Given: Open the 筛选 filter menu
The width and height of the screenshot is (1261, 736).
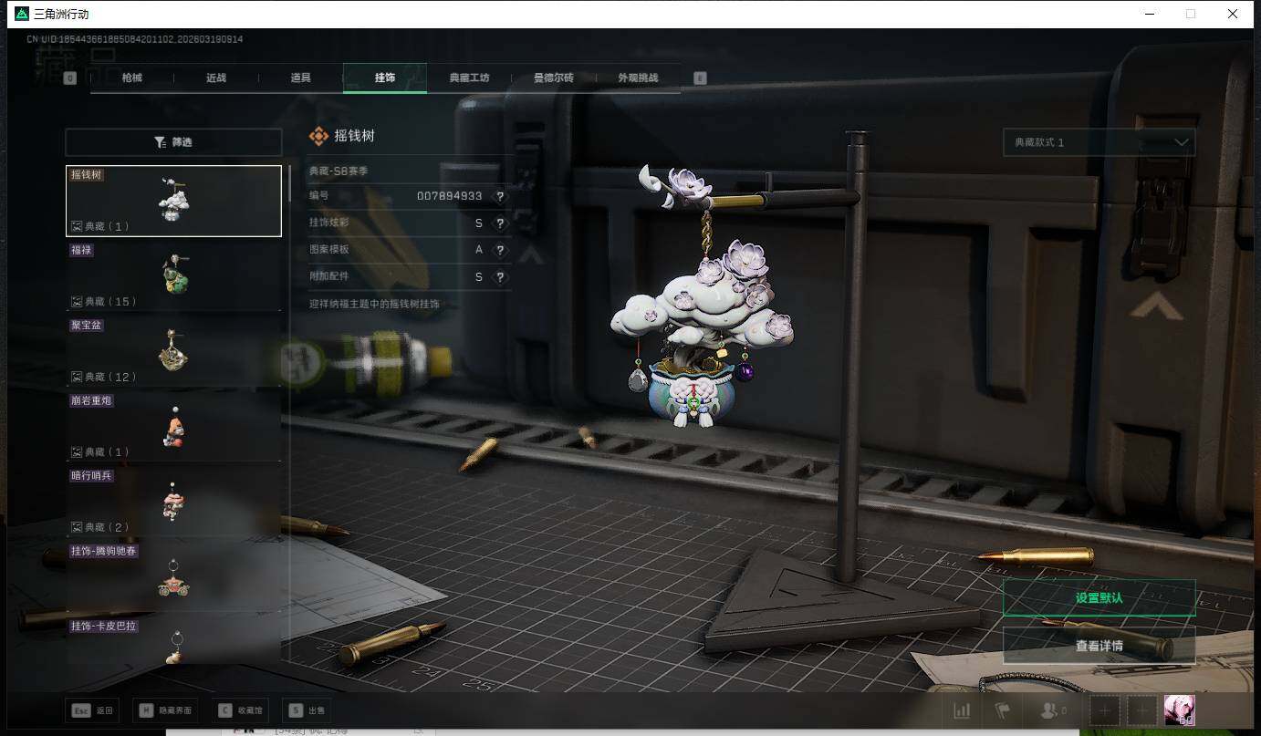Looking at the screenshot, I should (173, 142).
